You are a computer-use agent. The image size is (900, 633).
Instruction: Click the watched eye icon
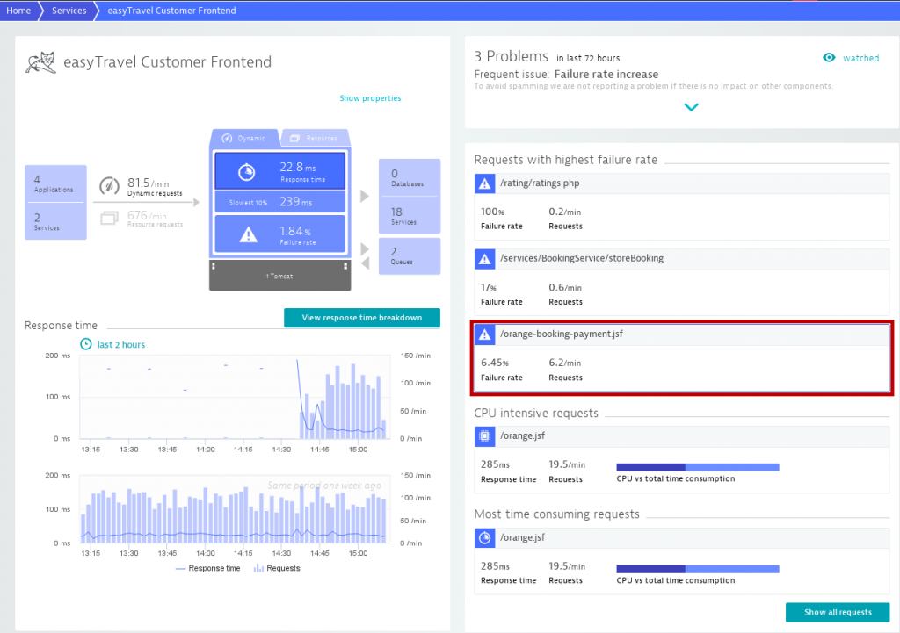click(x=829, y=57)
